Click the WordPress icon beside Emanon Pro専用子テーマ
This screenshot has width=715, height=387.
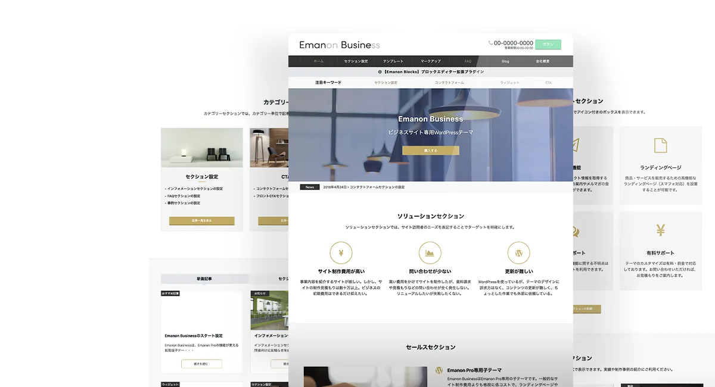click(439, 370)
